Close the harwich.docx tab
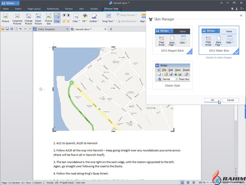Image resolution: width=246 pixels, height=185 pixels. [x=105, y=29]
